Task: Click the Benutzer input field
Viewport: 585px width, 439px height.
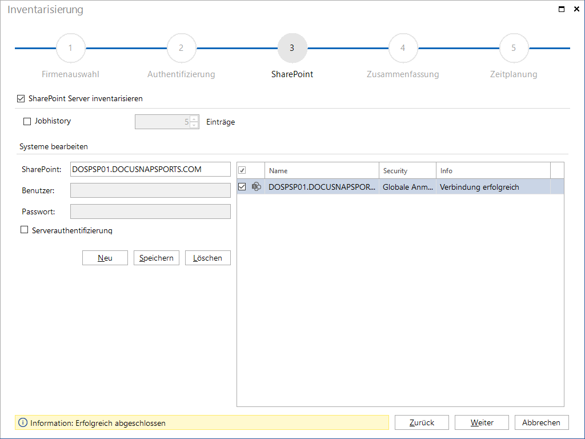Action: [150, 190]
